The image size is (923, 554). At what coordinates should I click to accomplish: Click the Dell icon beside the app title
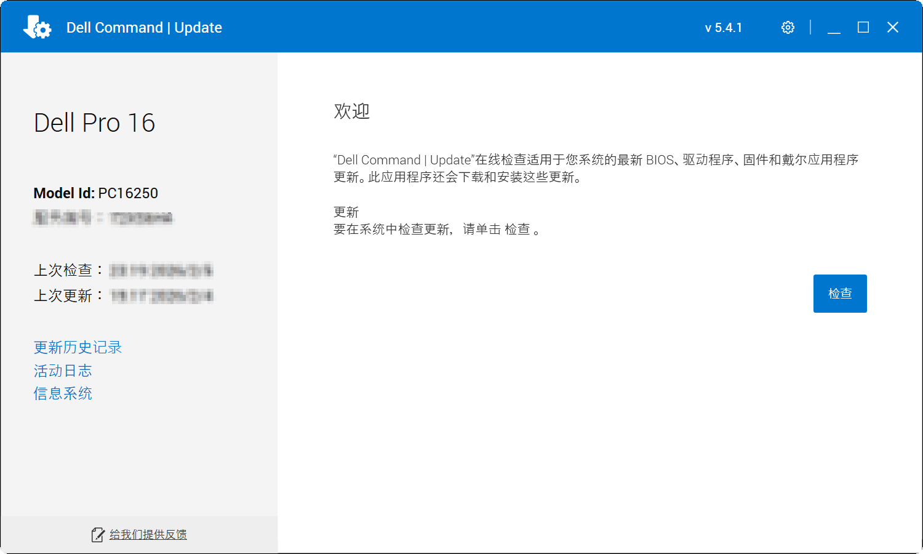click(x=37, y=26)
